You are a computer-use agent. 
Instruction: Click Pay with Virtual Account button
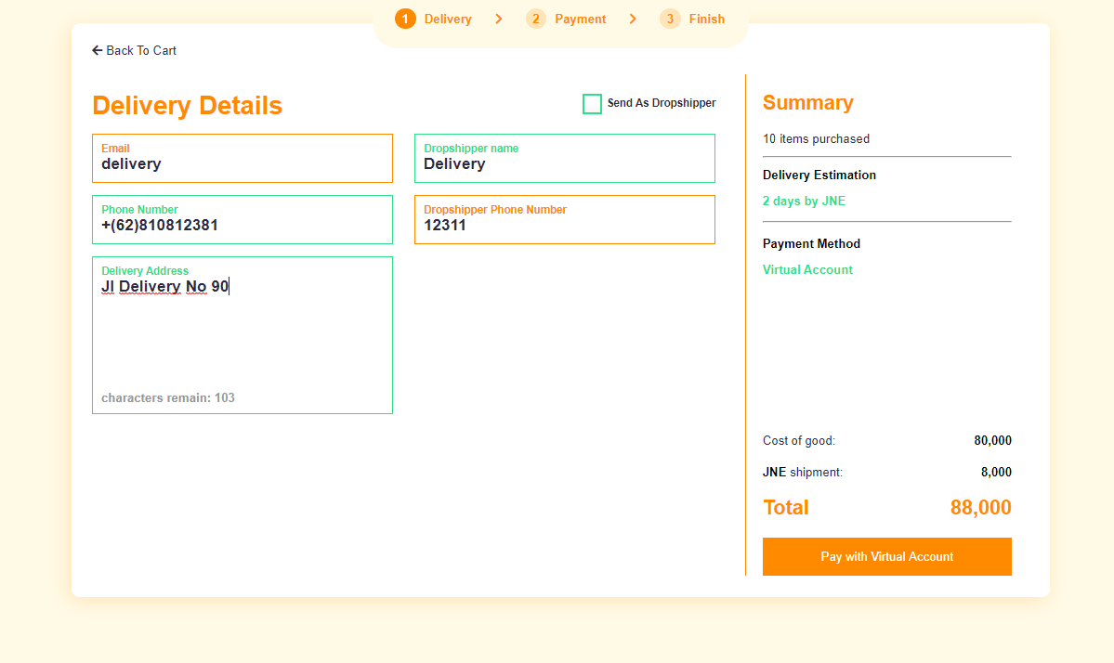886,556
